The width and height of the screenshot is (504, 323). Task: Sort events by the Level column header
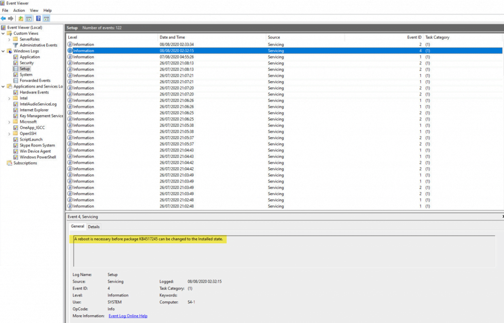point(112,37)
